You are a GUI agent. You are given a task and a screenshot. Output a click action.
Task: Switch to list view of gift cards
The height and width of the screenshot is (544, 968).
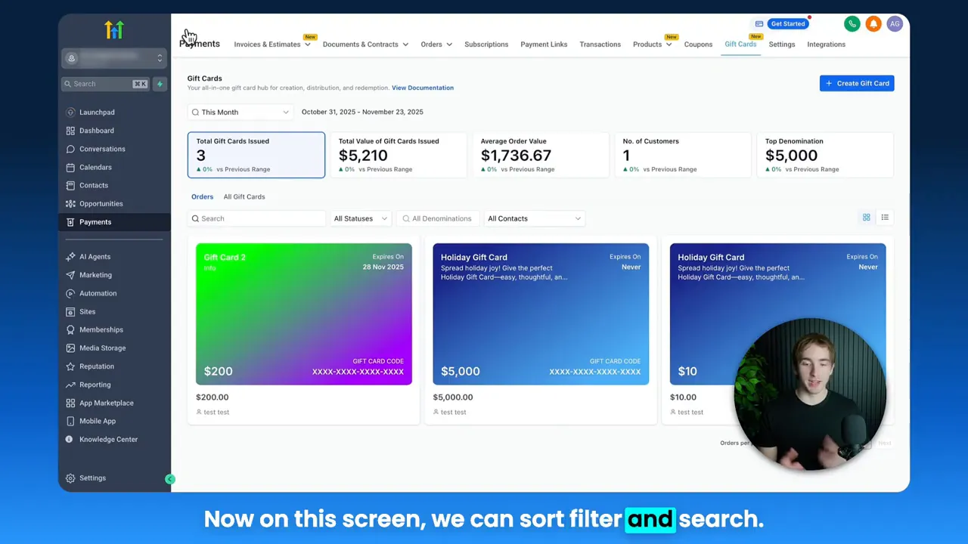pyautogui.click(x=885, y=218)
